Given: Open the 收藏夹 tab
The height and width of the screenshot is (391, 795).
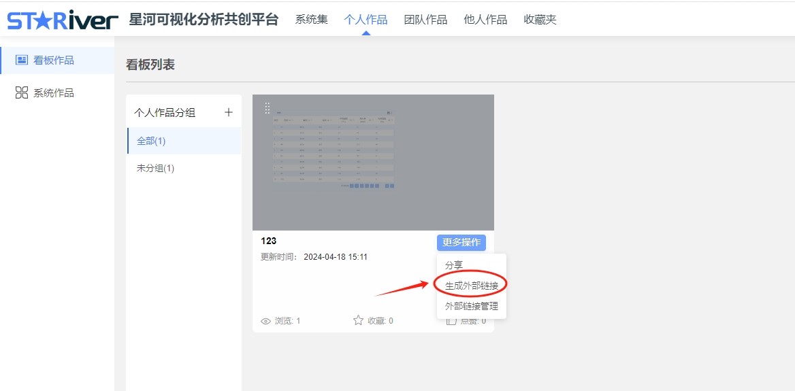Looking at the screenshot, I should (540, 20).
